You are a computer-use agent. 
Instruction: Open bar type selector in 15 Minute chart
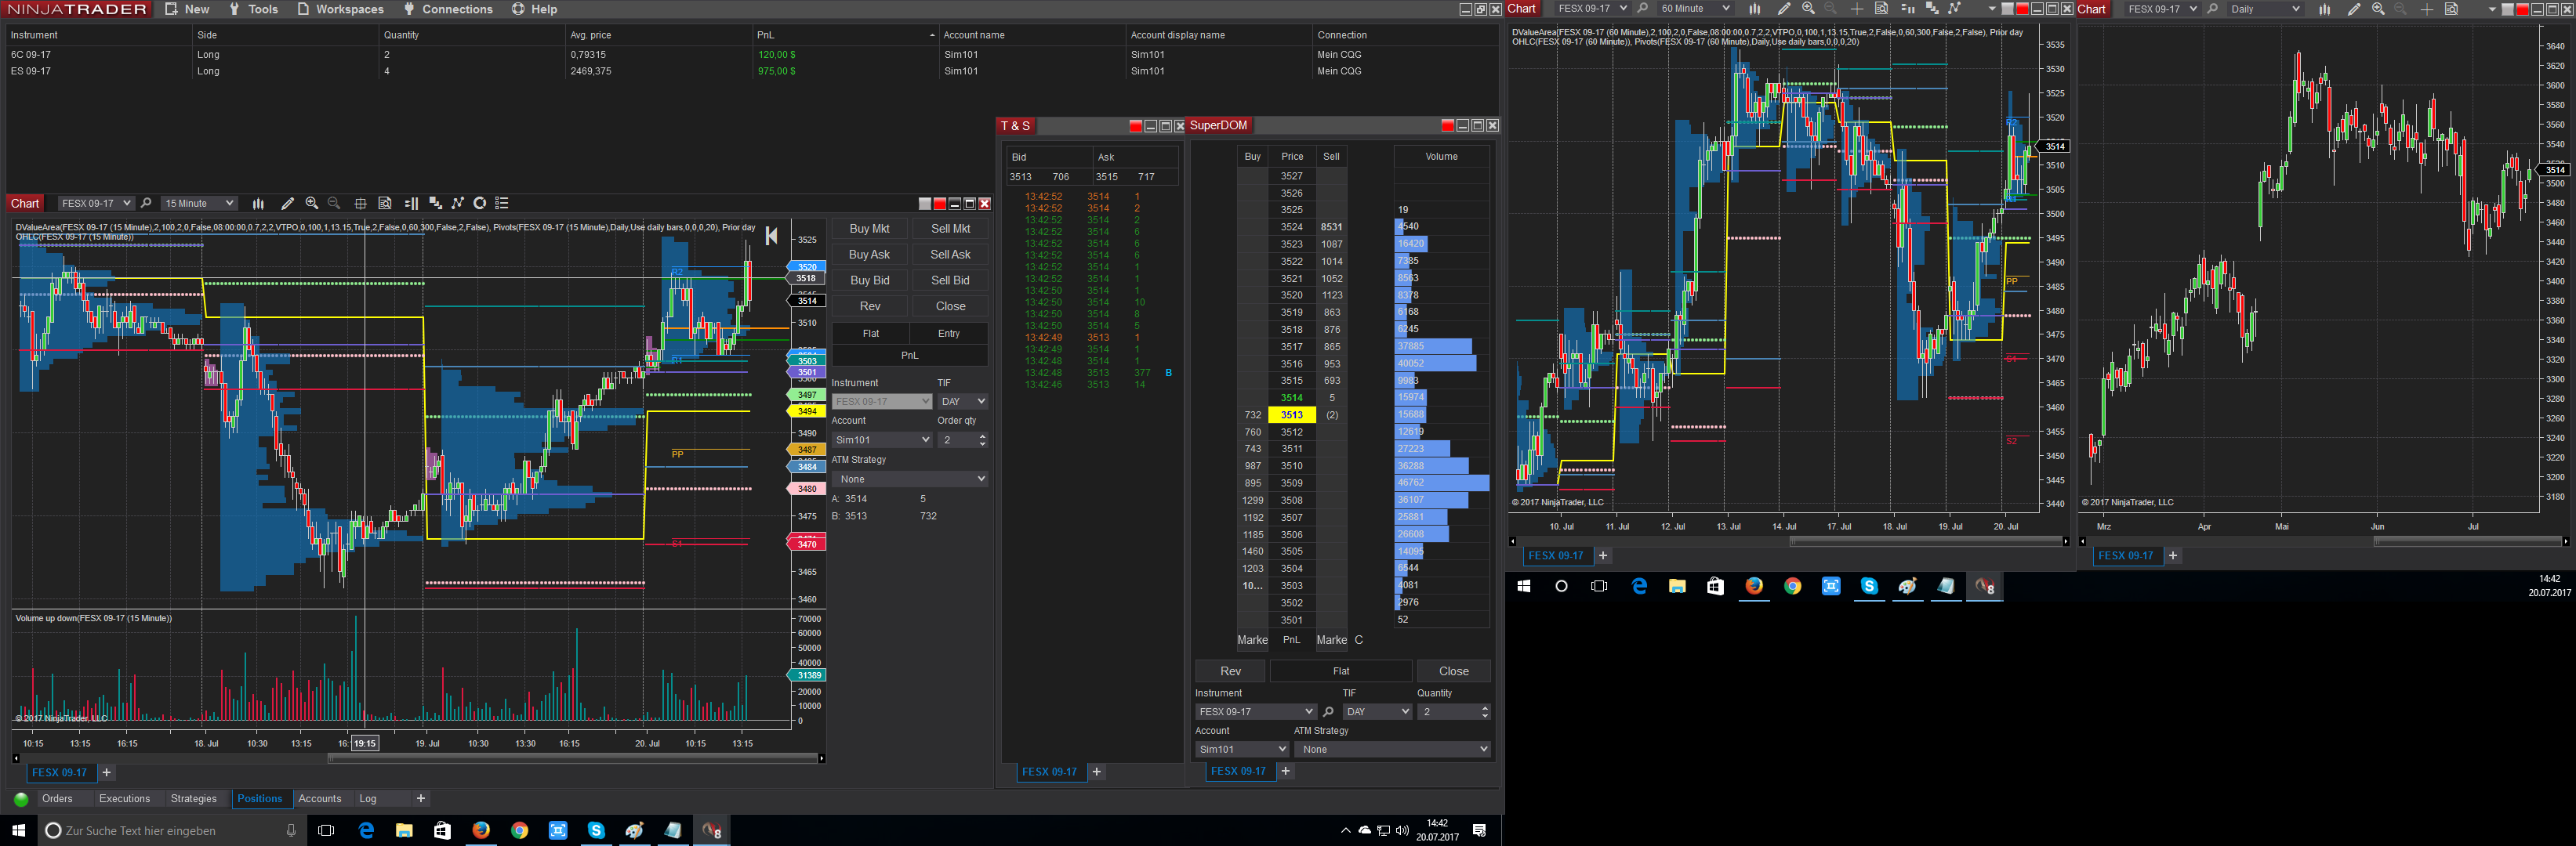coord(258,204)
